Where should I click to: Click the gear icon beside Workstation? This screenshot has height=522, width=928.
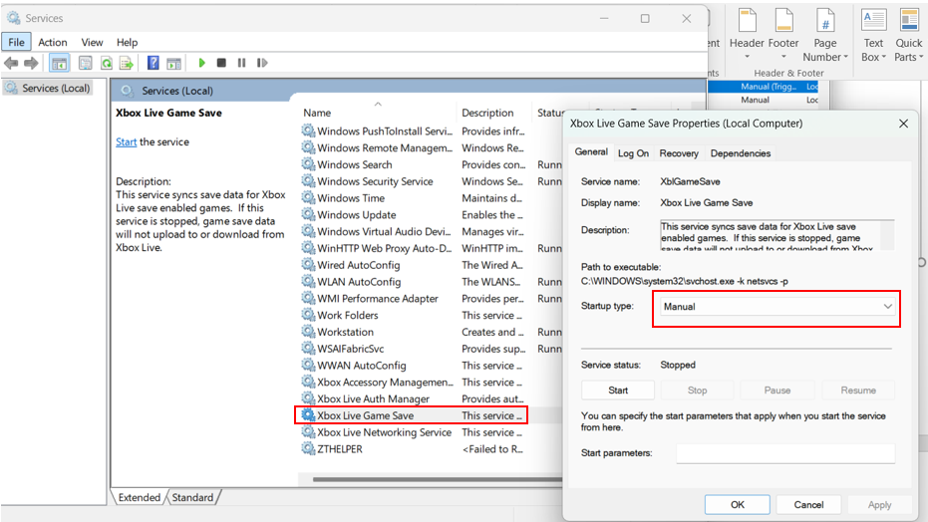(308, 332)
